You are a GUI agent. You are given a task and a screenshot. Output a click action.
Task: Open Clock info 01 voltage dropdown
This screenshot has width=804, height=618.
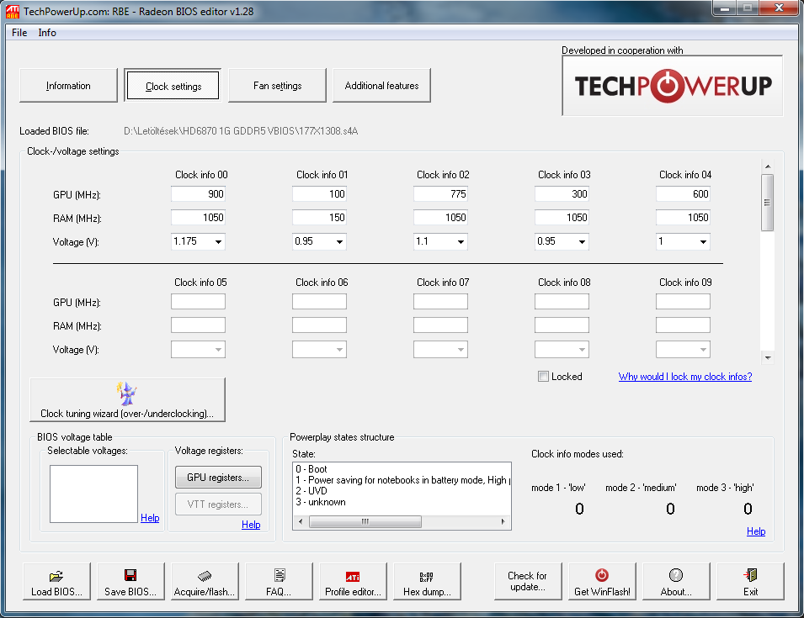point(339,241)
